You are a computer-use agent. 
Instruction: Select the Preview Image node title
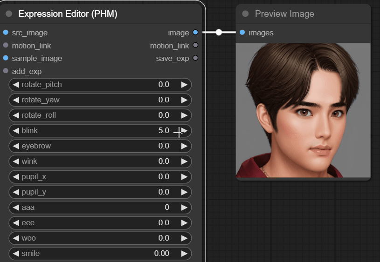click(x=284, y=14)
